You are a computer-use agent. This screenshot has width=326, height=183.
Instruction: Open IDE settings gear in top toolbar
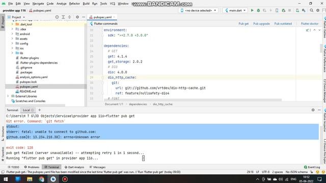(318, 10)
